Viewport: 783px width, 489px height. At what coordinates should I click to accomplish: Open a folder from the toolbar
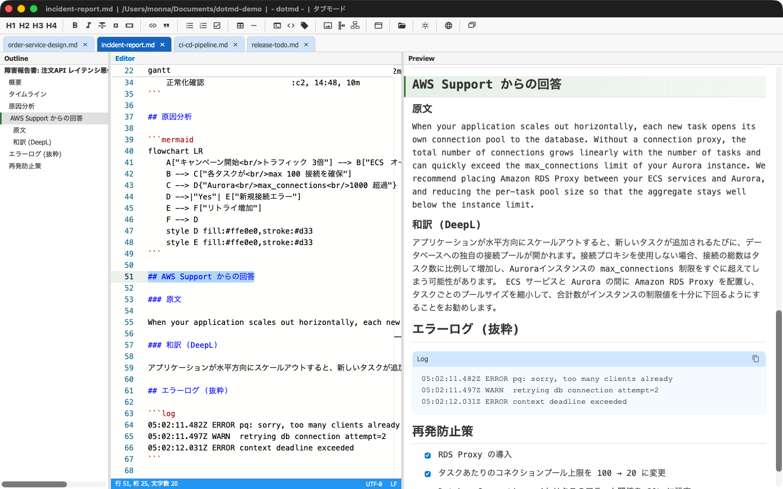(402, 26)
